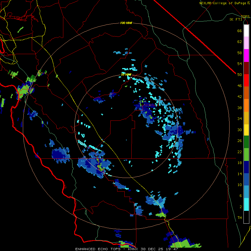Click the bright red legend swatch
Viewport: 251px width, 251px height.
tap(246, 80)
